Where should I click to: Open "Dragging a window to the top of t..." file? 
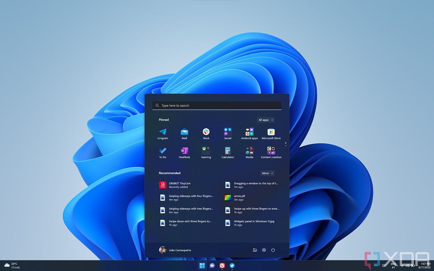click(x=251, y=185)
